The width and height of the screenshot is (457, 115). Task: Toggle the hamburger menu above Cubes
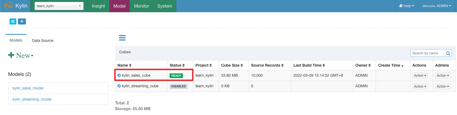click(x=122, y=38)
